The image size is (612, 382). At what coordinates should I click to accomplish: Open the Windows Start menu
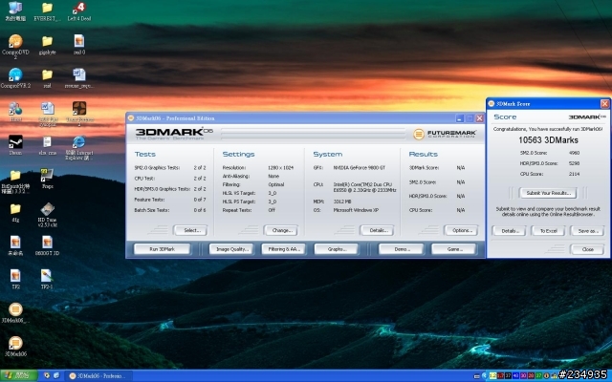19,375
